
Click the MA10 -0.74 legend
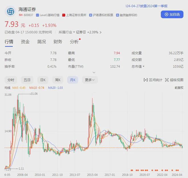pyautogui.click(x=37, y=88)
